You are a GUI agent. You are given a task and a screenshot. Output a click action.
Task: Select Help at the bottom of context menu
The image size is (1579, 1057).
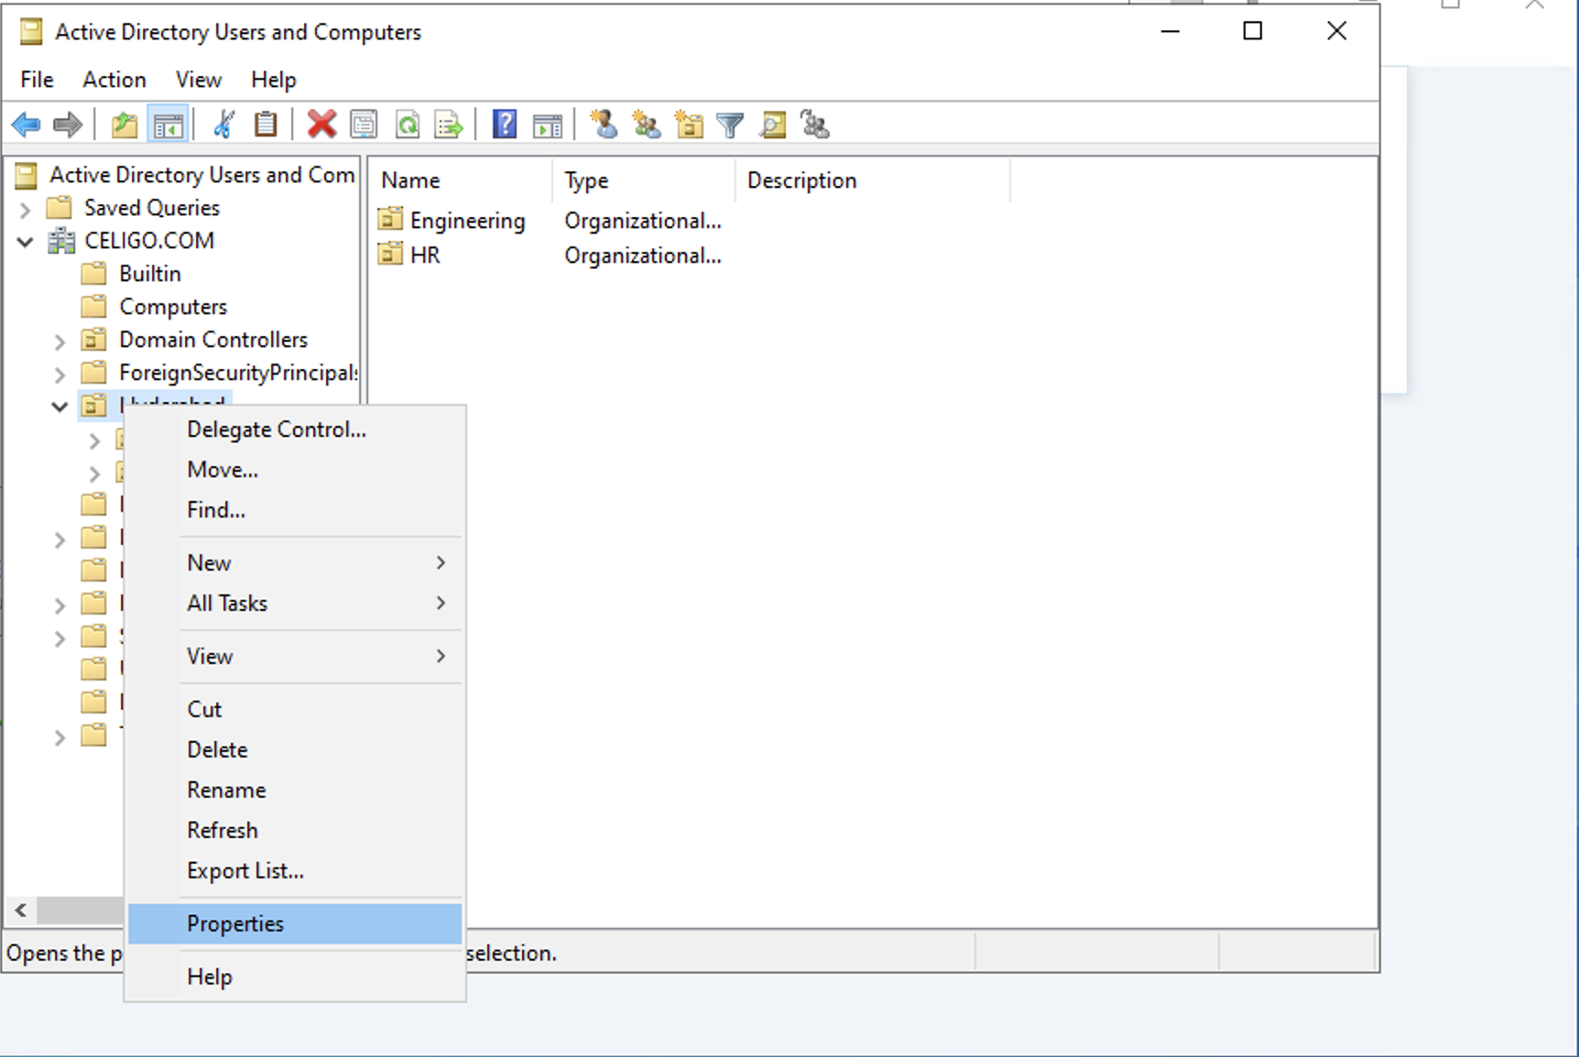[x=295, y=977]
